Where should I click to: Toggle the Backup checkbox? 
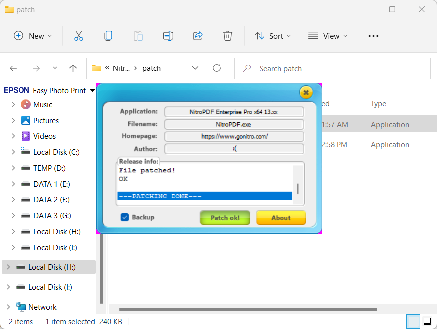tap(125, 217)
